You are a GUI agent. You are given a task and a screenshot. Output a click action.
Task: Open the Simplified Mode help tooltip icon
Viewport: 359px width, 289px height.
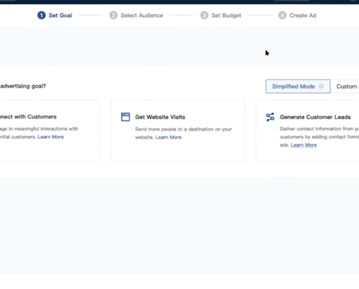(x=321, y=86)
